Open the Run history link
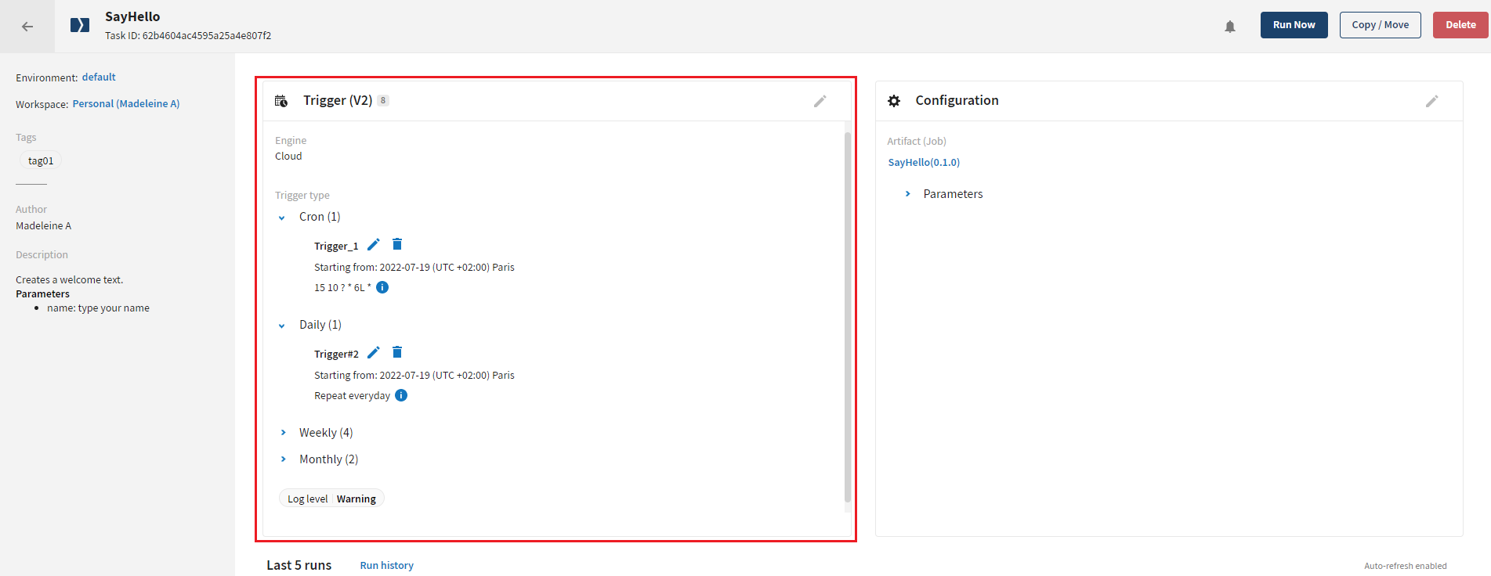 tap(386, 565)
